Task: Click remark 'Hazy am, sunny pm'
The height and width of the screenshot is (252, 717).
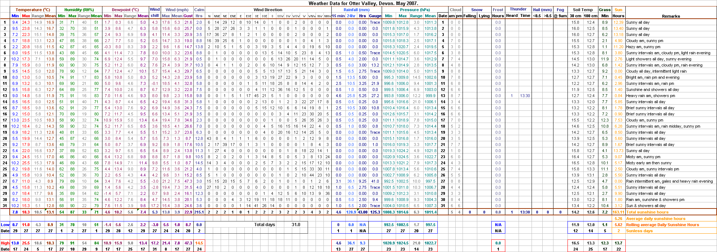Action: (643, 47)
